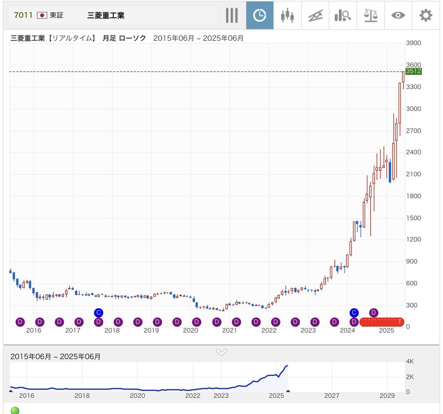Click the 3000 price axis label
443x414 pixels.
click(413, 109)
